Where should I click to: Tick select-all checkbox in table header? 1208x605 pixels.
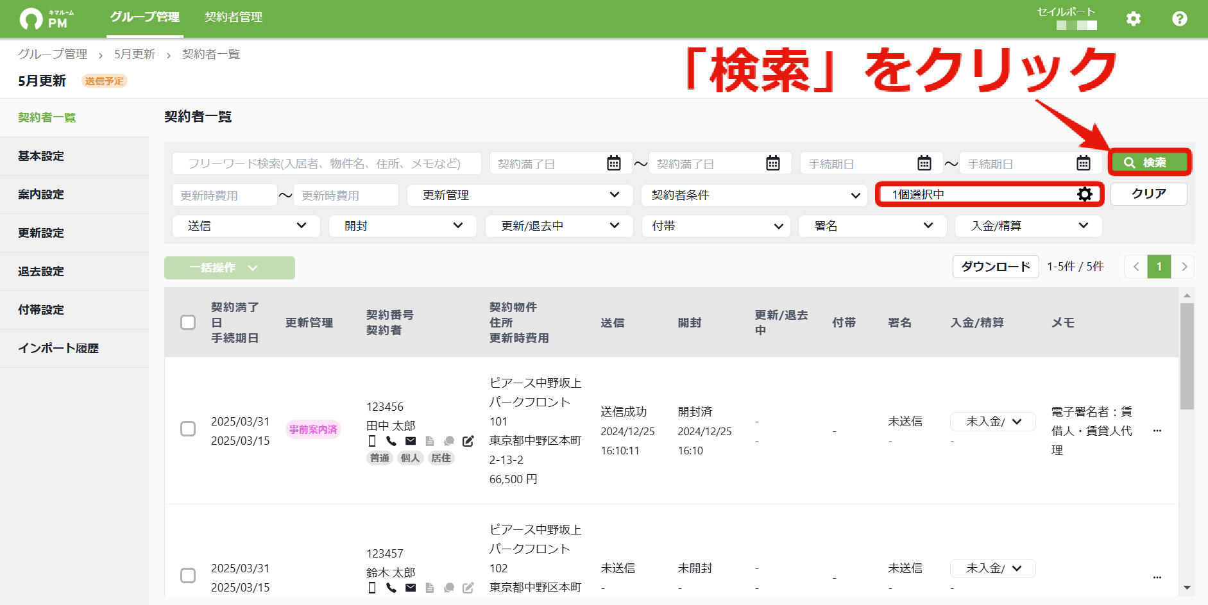pos(188,322)
